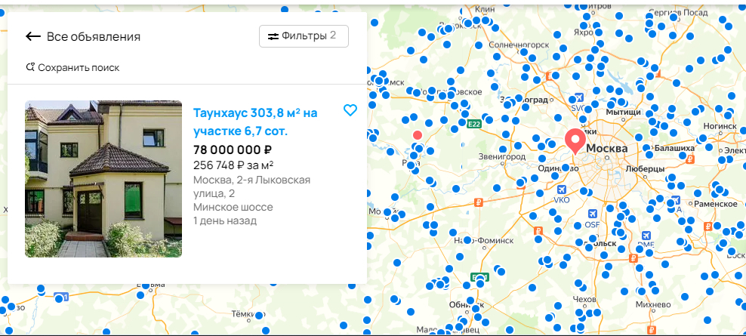Click the red Москва location pin
The image size is (746, 336).
(575, 140)
